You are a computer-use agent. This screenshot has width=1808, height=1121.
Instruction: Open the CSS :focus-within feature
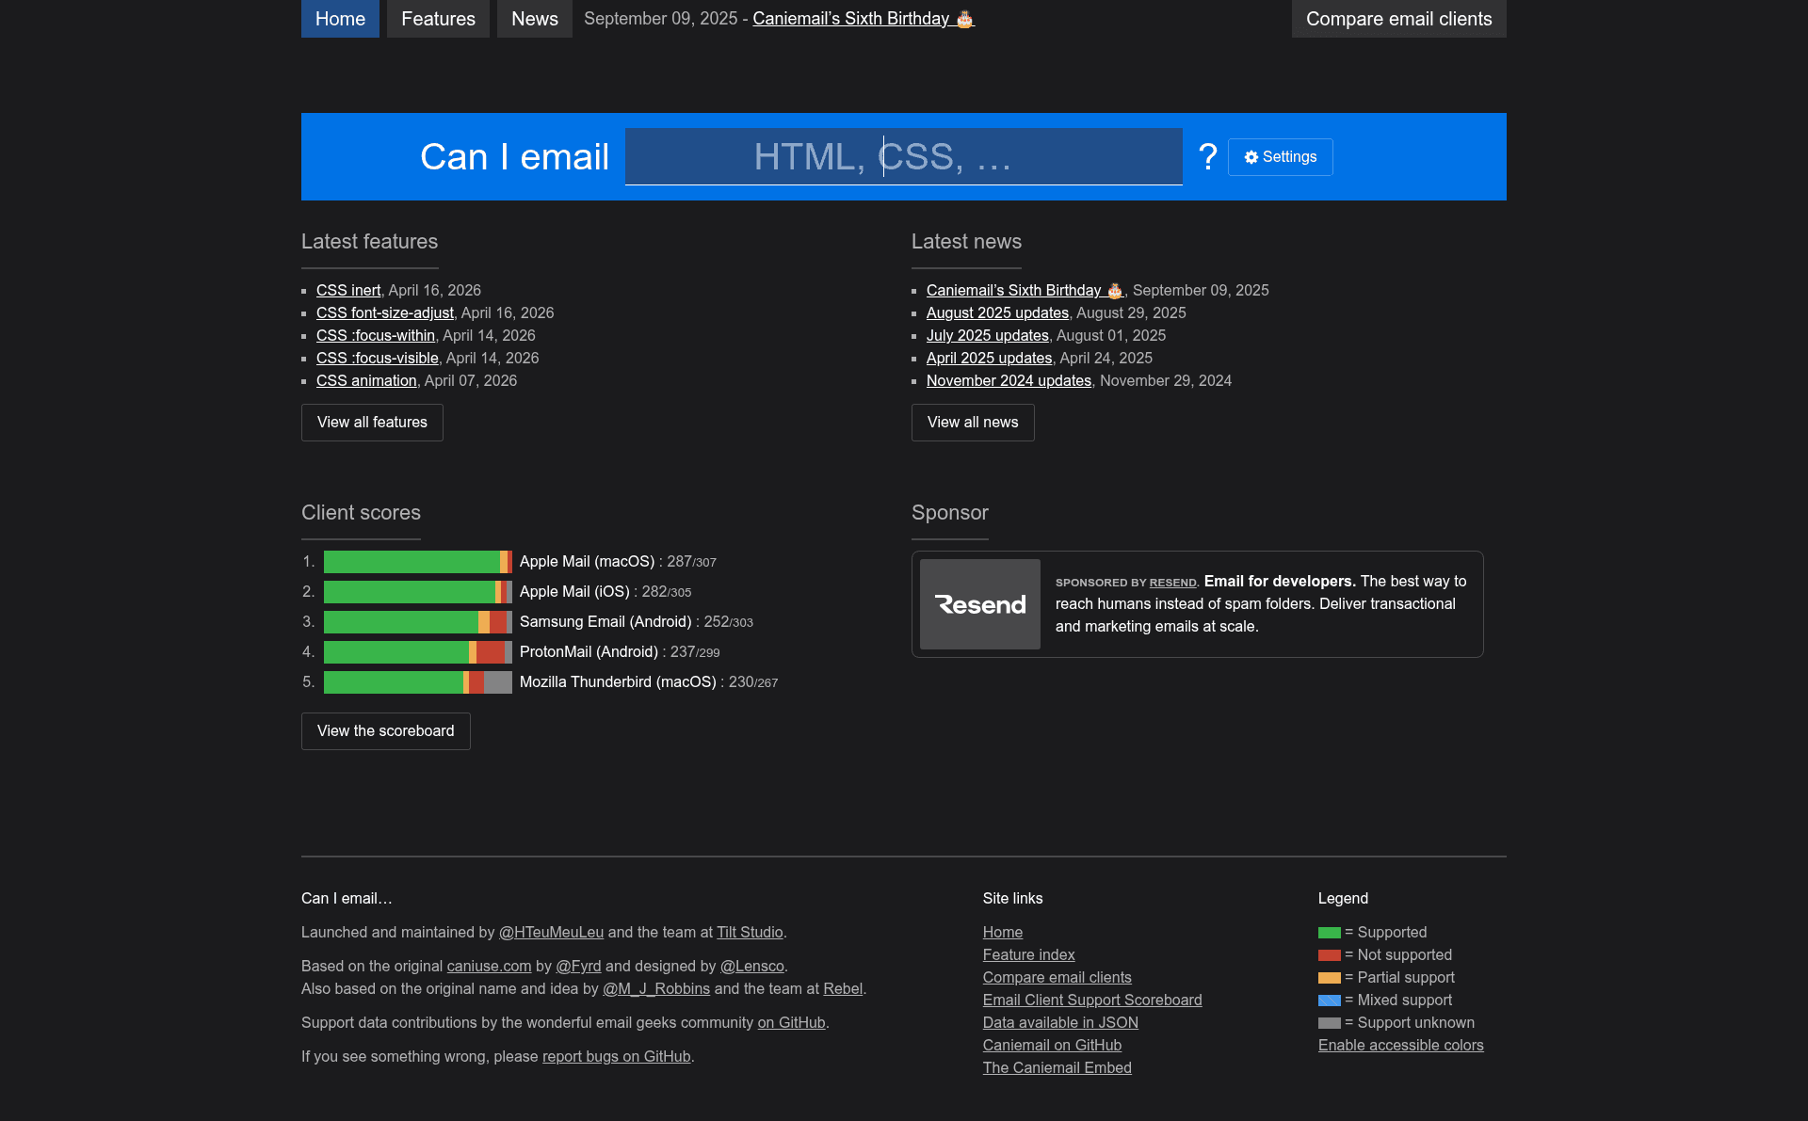375,336
